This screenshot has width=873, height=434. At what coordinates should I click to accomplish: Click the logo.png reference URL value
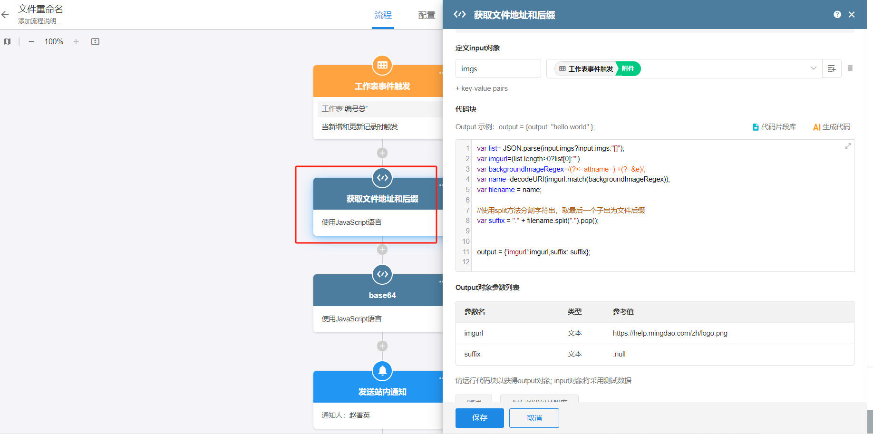click(670, 333)
